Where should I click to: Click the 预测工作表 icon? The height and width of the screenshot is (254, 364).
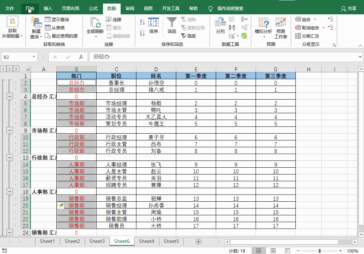click(281, 27)
